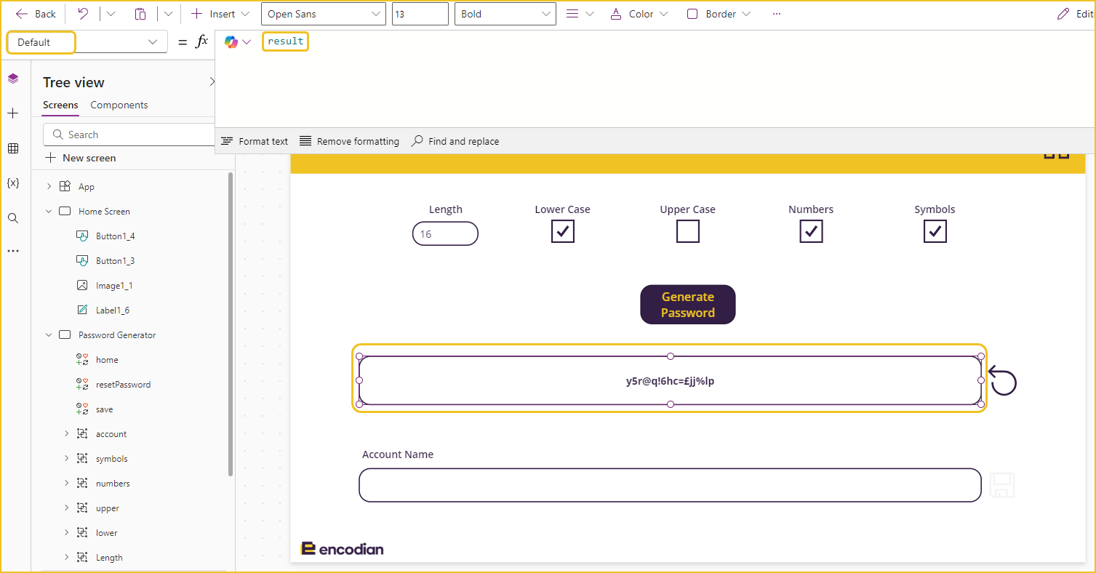
Task: Click the generated password text box
Action: 670,380
